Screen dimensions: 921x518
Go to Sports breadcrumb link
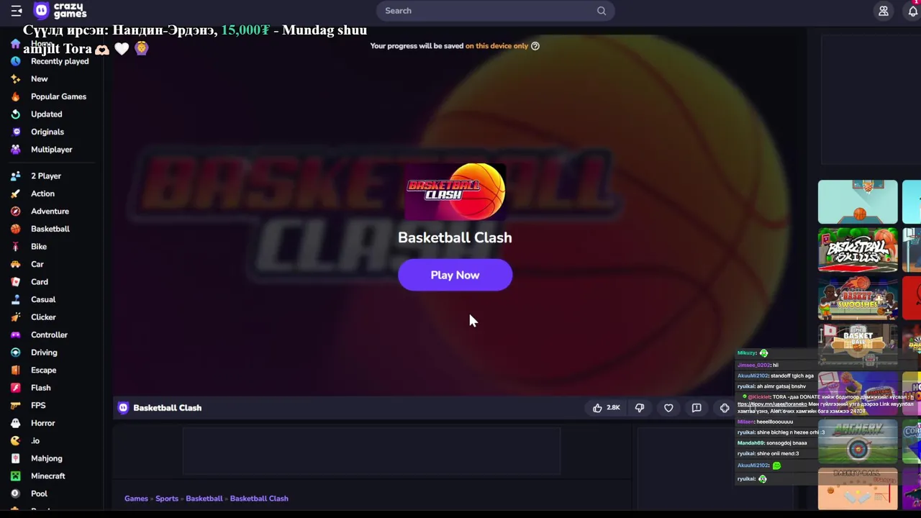pos(167,499)
